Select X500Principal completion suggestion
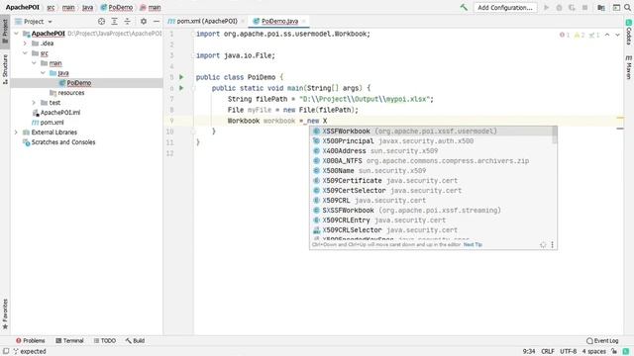This screenshot has width=634, height=356. click(x=431, y=140)
